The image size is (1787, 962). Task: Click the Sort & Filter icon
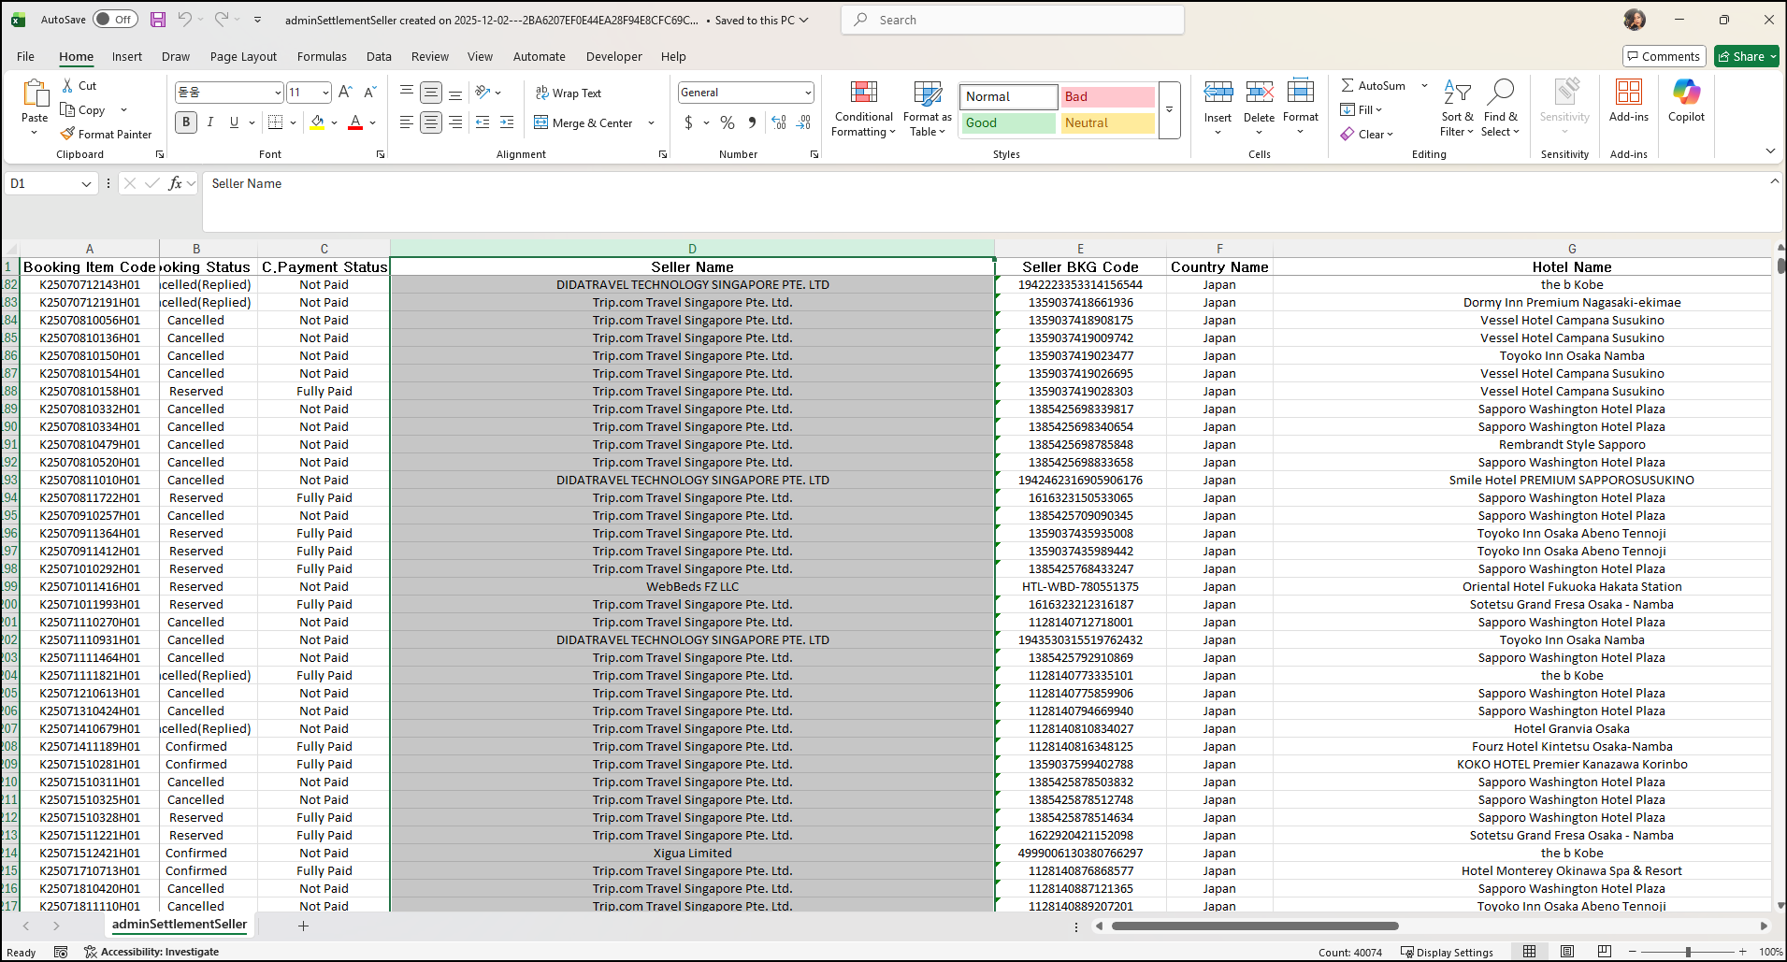pyautogui.click(x=1456, y=109)
